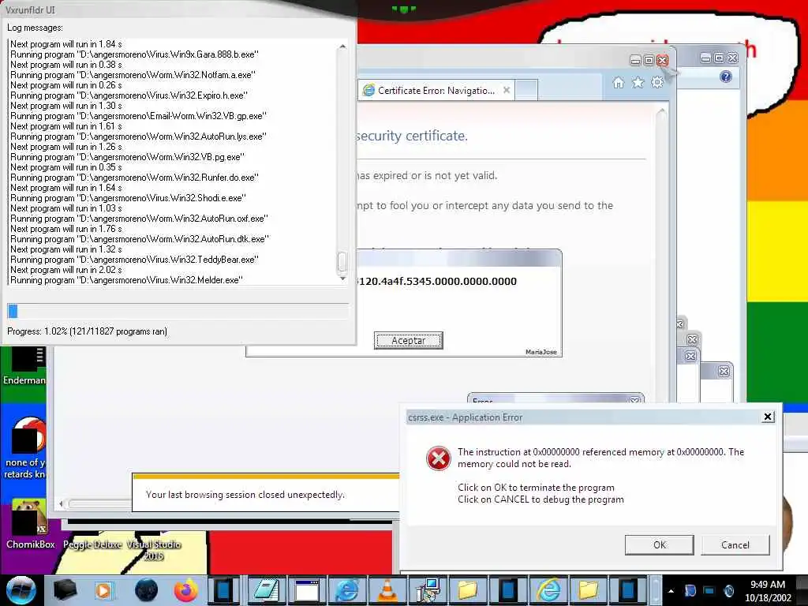This screenshot has height=606, width=808.
Task: Click the taskbar clock showing 9:49 AM
Action: coord(768,590)
